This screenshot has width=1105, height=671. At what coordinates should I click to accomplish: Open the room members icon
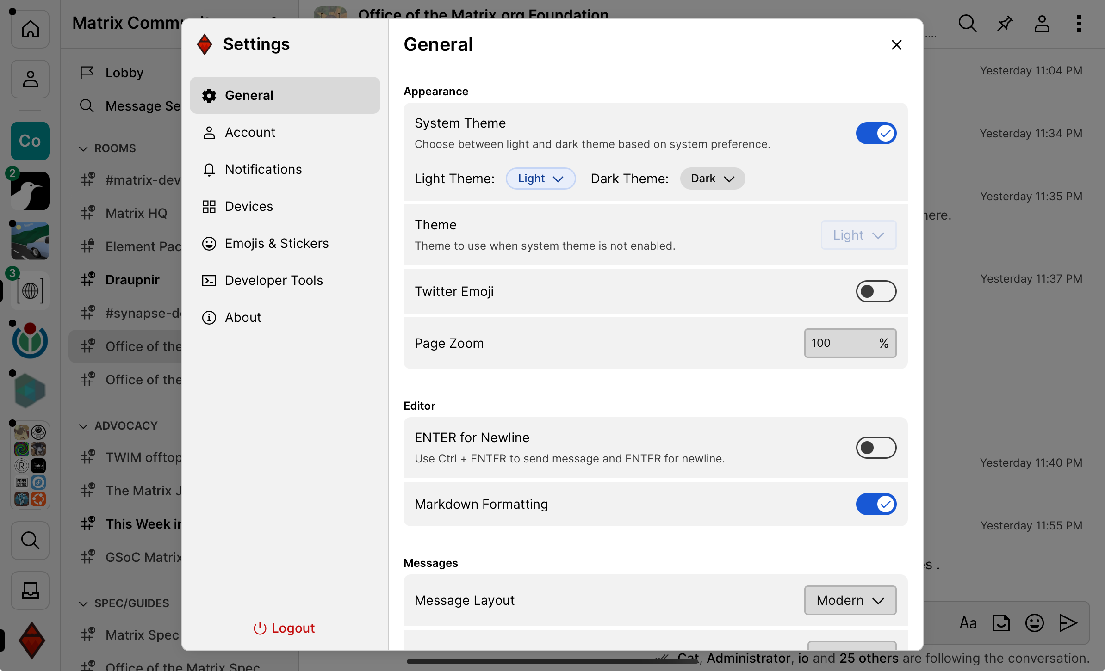[x=1041, y=23]
